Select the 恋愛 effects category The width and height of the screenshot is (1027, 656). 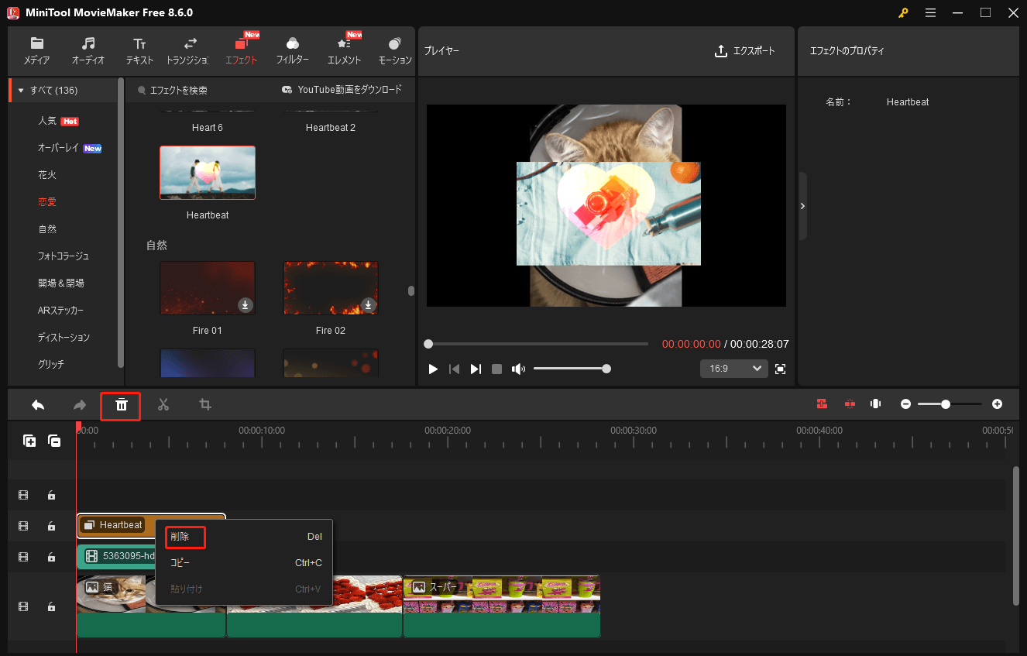46,201
